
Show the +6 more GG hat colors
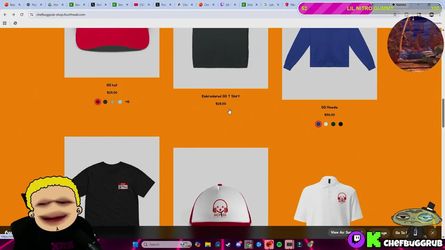pos(127,102)
